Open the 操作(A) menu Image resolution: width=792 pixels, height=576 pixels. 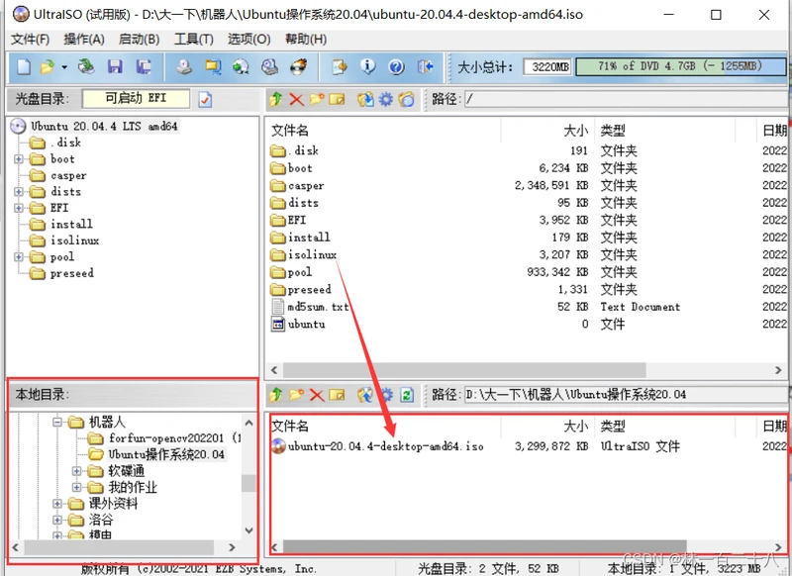tap(84, 39)
